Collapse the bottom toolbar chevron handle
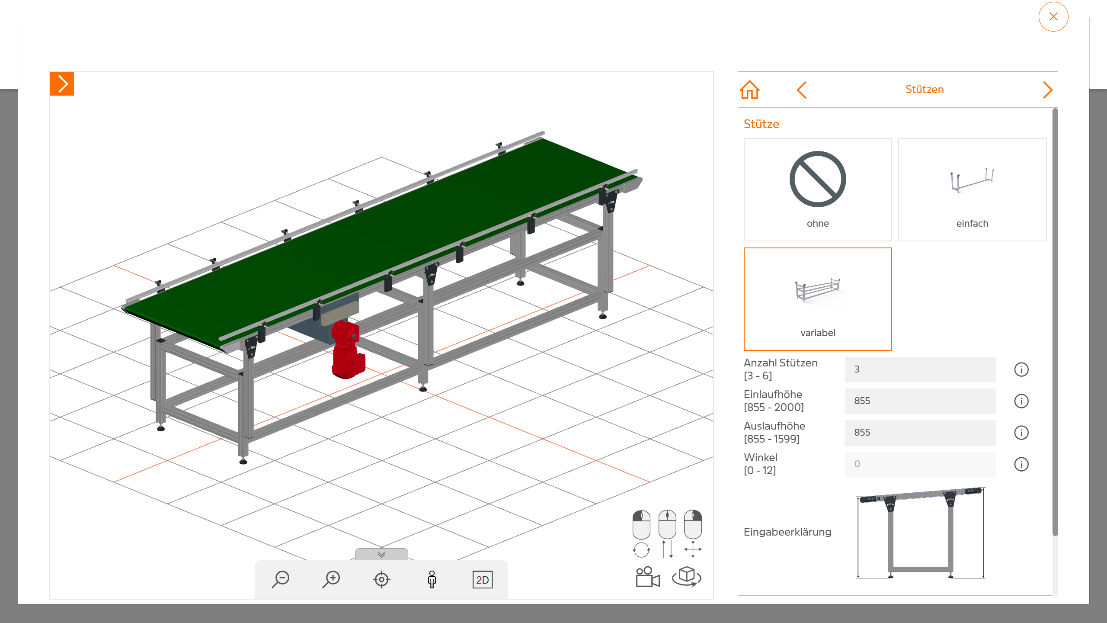Viewport: 1107px width, 623px height. point(381,554)
